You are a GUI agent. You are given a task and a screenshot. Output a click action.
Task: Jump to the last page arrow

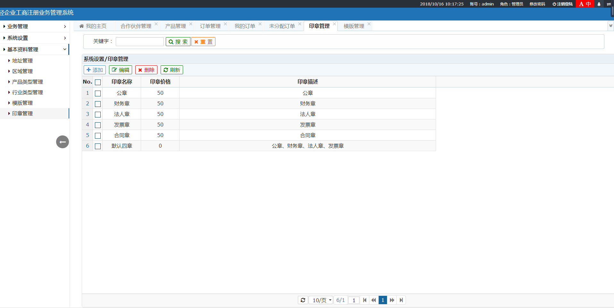tap(401, 300)
